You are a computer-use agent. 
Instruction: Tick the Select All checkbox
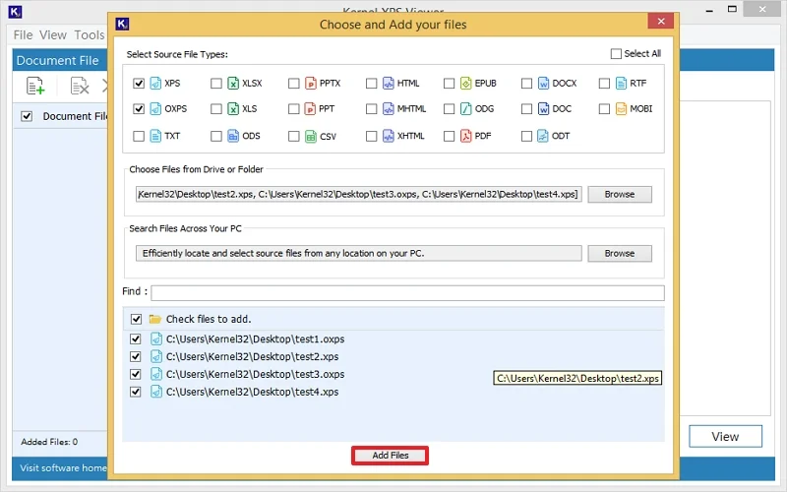pos(616,54)
